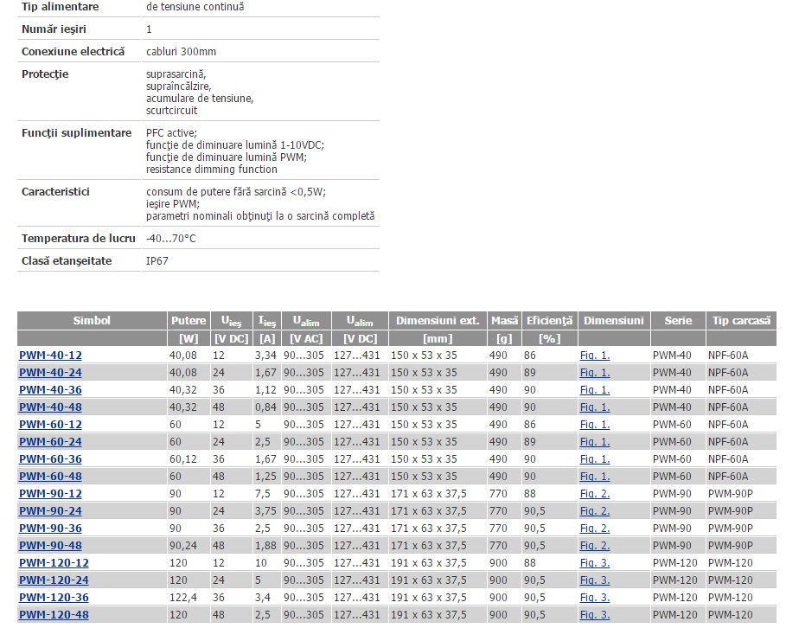Screen dimensions: 786x628
Task: Open the PWM-40-48 product link
Action: pos(50,407)
